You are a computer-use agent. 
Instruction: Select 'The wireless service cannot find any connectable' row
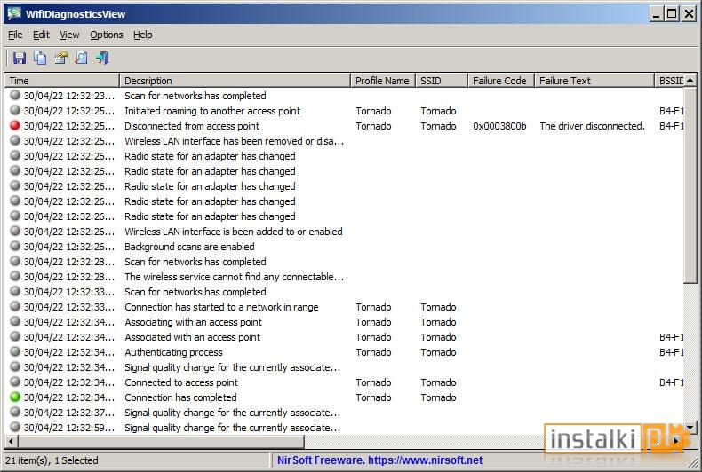tap(344, 277)
